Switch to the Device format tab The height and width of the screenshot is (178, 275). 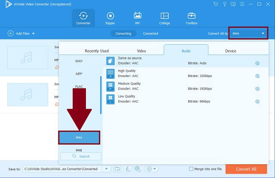click(230, 51)
